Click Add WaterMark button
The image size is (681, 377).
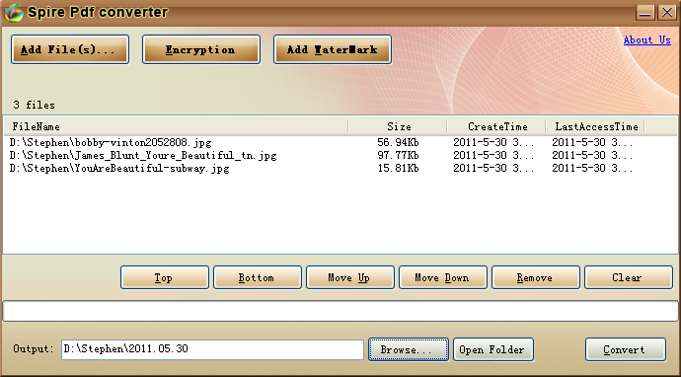pyautogui.click(x=333, y=49)
